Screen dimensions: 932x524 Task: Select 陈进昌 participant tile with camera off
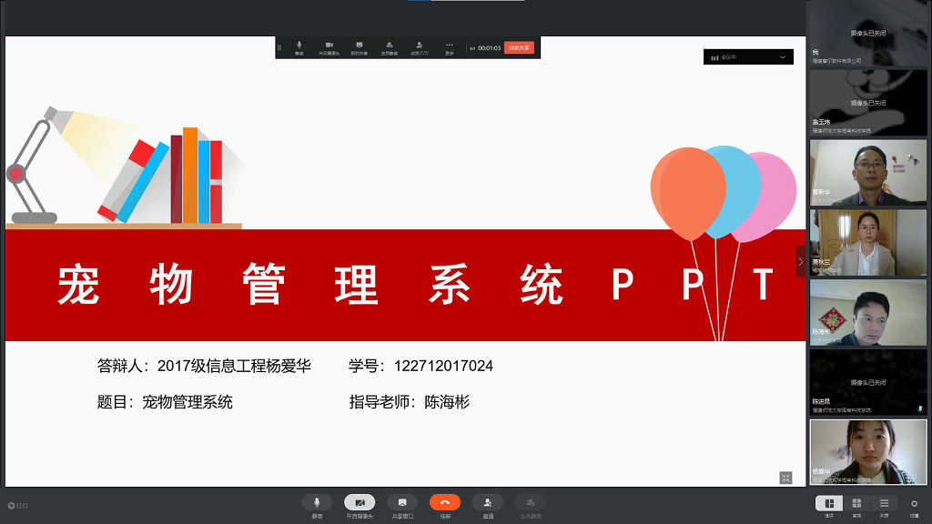coord(868,383)
